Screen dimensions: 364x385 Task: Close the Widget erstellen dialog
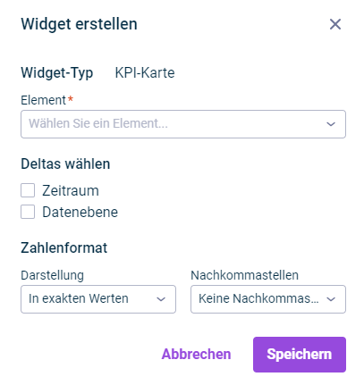pyautogui.click(x=335, y=24)
